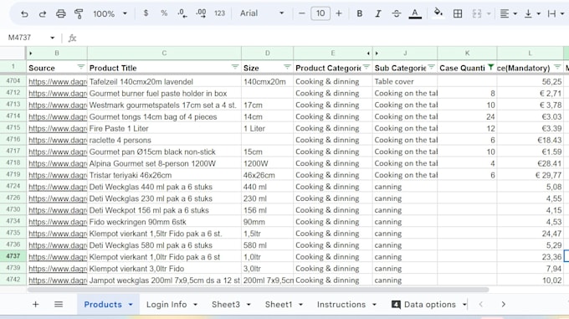Open the Source column filter
This screenshot has width=569, height=319.
(x=80, y=67)
